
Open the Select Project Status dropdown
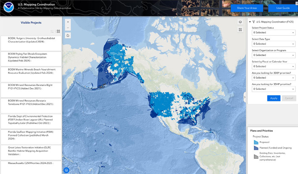click(273, 32)
